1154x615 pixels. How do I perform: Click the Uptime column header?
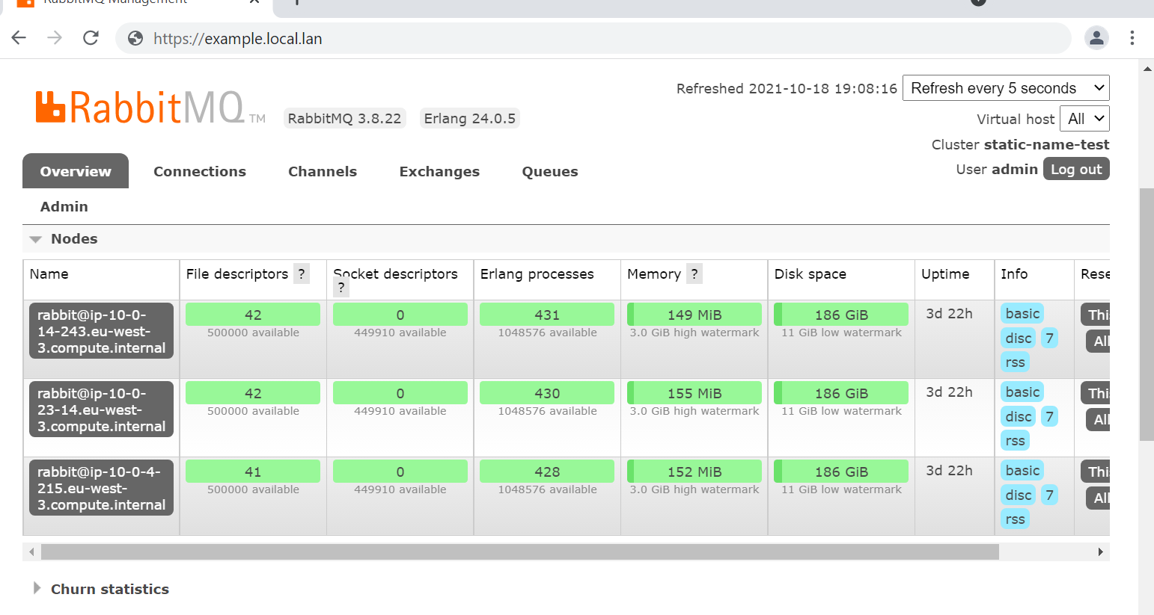[945, 274]
